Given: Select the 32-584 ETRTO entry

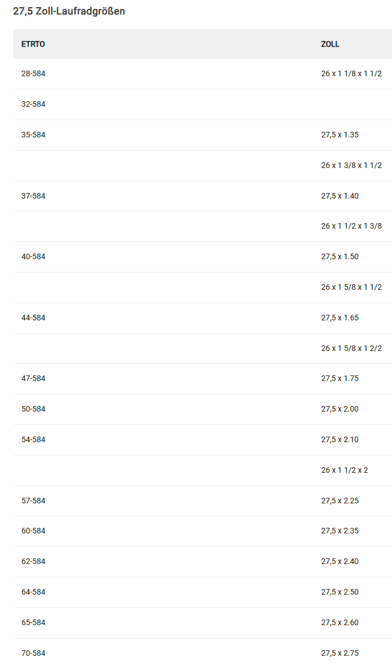Looking at the screenshot, I should [x=33, y=104].
